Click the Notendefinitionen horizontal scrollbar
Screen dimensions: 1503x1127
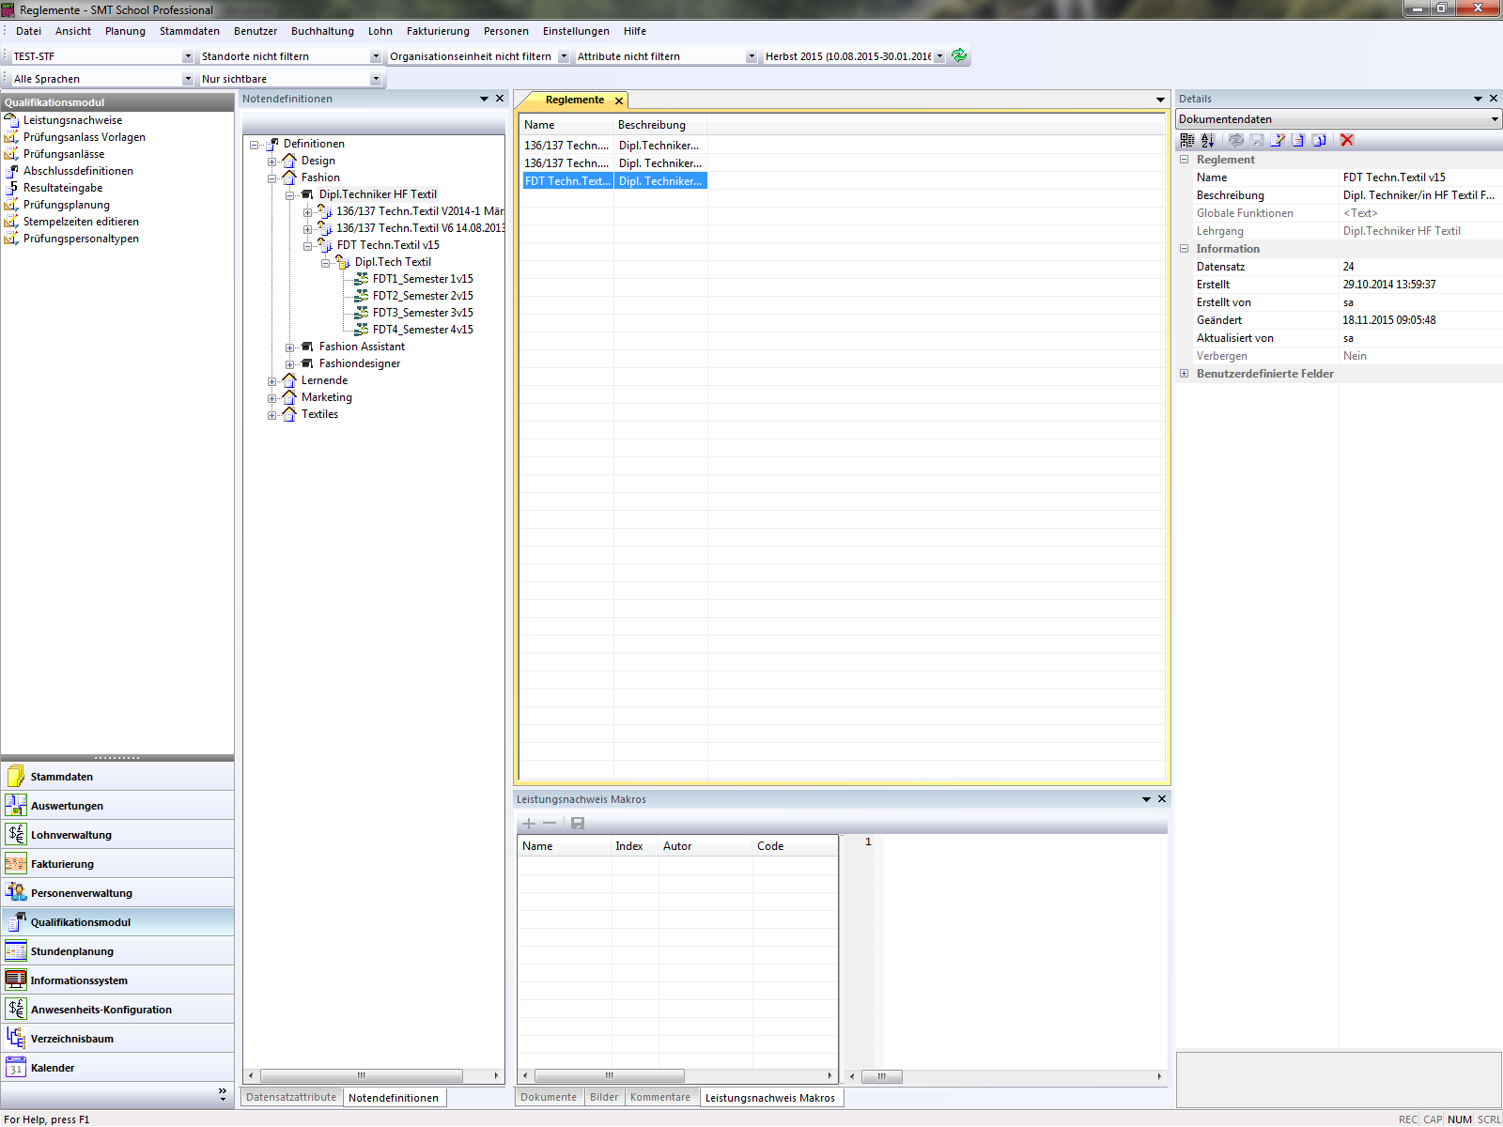(x=362, y=1076)
